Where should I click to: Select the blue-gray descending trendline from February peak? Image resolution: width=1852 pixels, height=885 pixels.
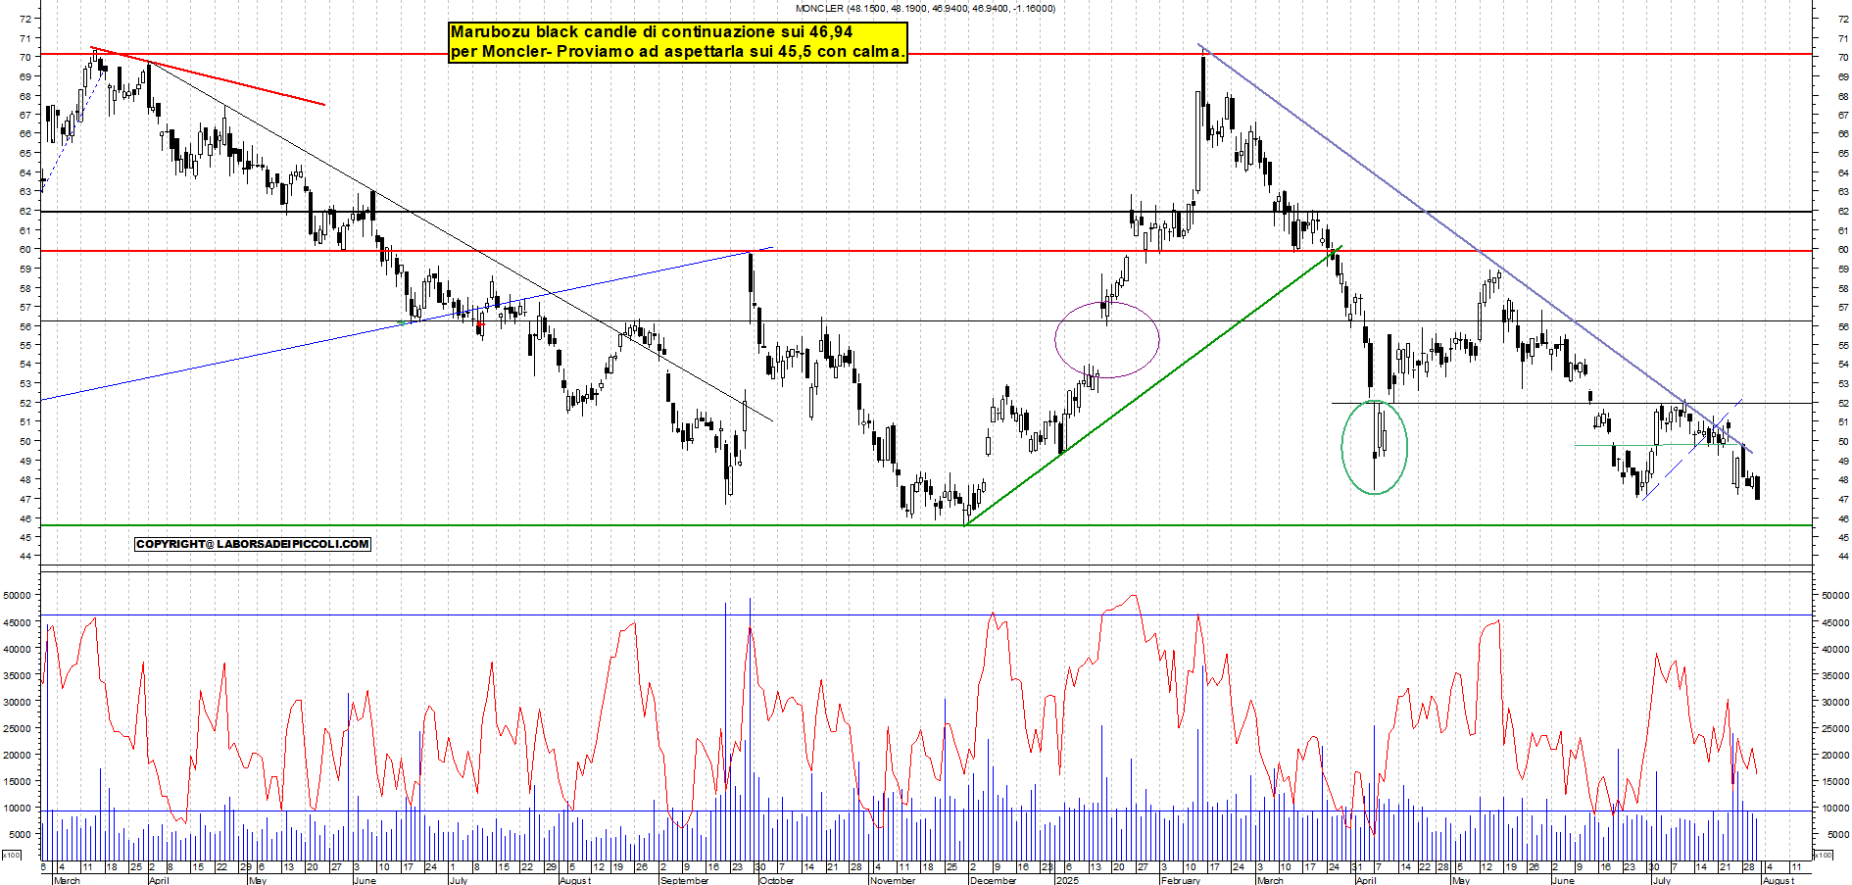point(1476,248)
